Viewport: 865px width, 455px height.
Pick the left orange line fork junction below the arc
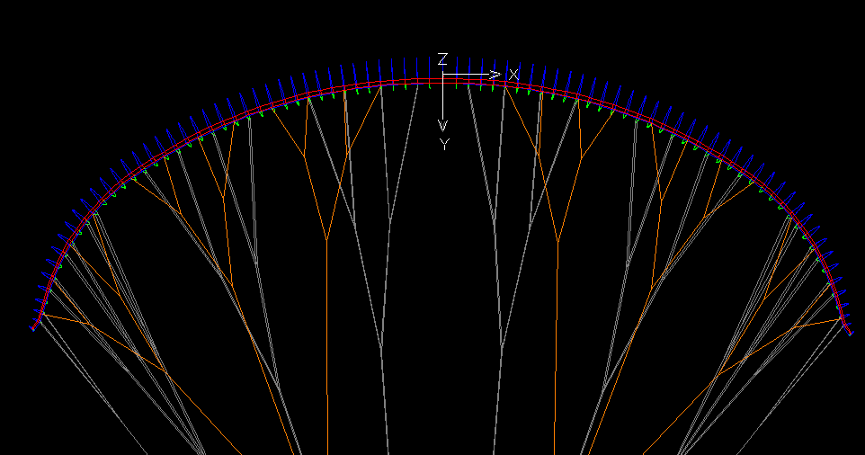tap(327, 240)
